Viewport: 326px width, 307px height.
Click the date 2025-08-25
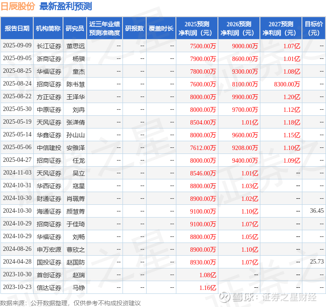coord(17,71)
